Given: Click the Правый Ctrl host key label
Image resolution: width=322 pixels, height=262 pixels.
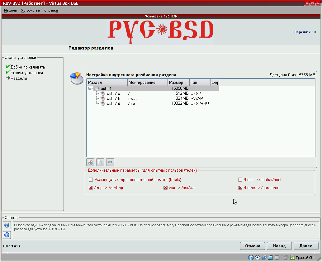Looking at the screenshot, I should click(305, 258).
